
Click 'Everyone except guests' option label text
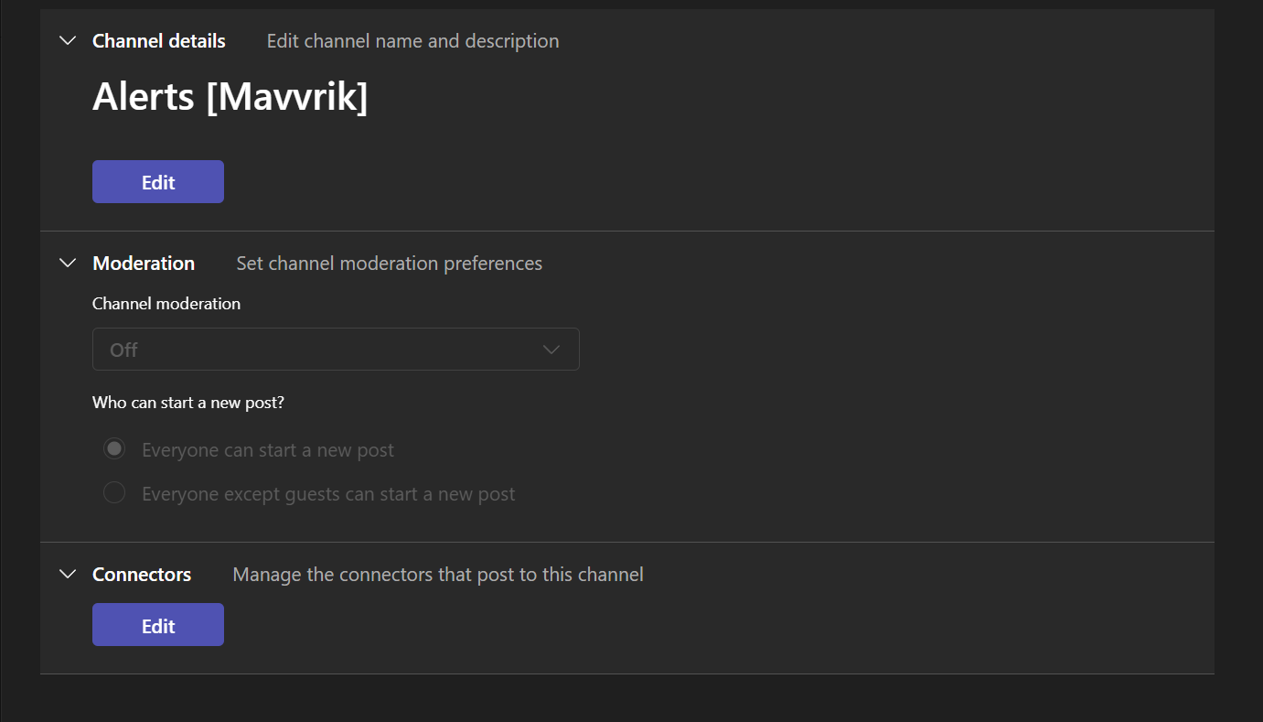(x=328, y=494)
